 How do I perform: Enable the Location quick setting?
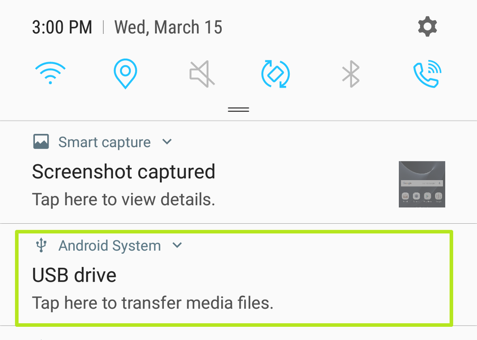(x=125, y=73)
